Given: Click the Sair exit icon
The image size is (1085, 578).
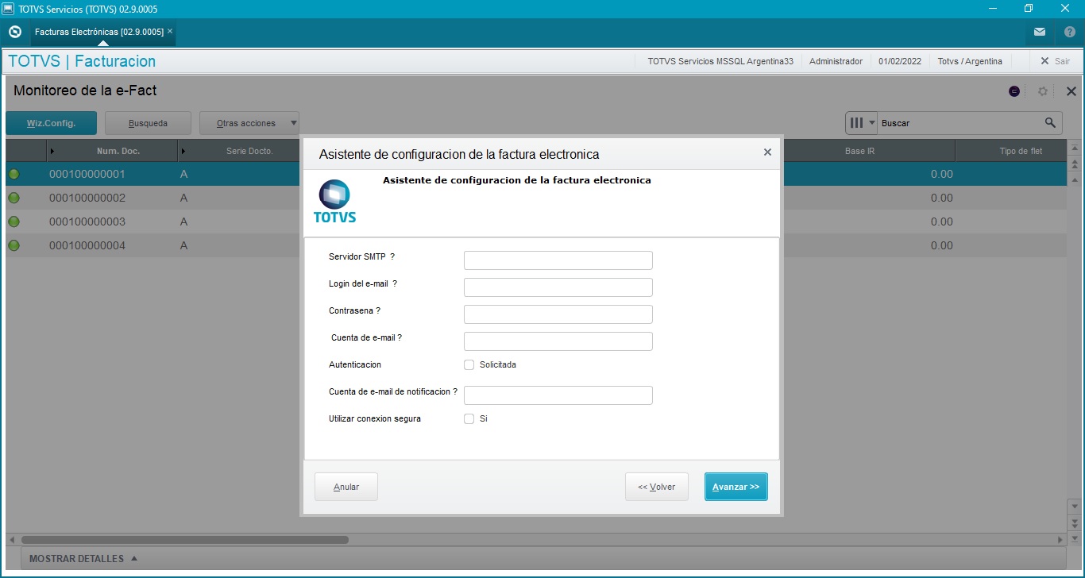Looking at the screenshot, I should click(x=1044, y=61).
